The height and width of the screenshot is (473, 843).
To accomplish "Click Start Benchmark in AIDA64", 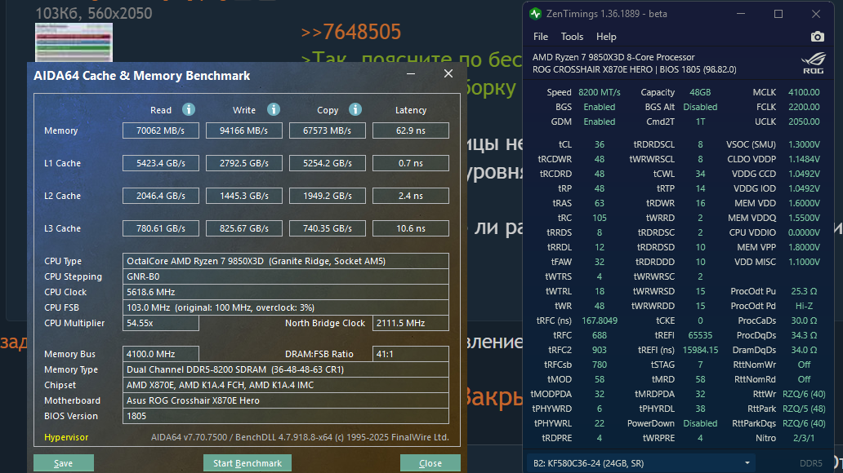I will 248,463.
